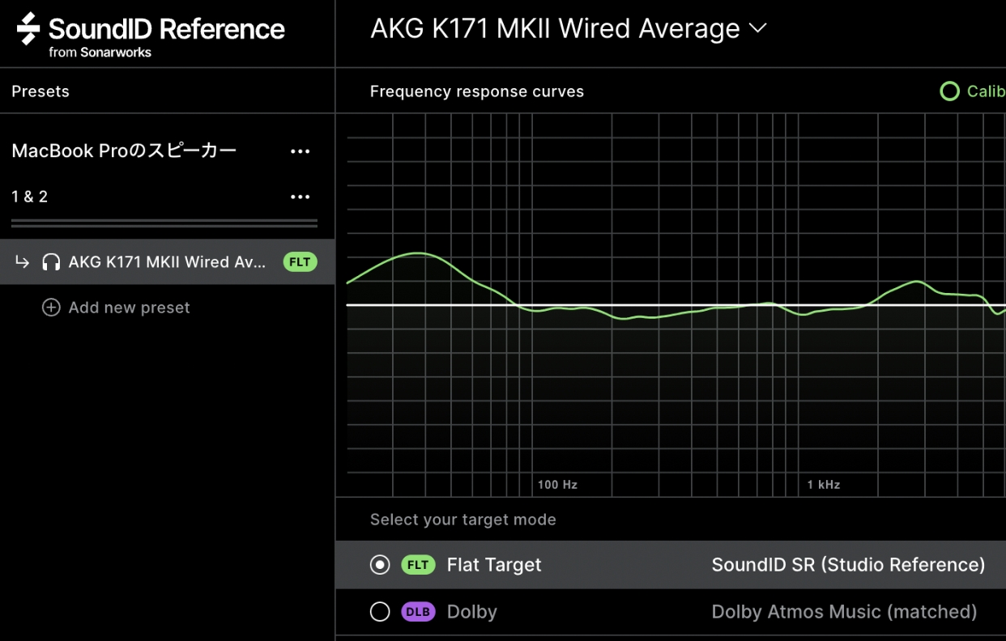Click the purple DLB badge beside Dolby
The image size is (1006, 641).
click(x=418, y=612)
